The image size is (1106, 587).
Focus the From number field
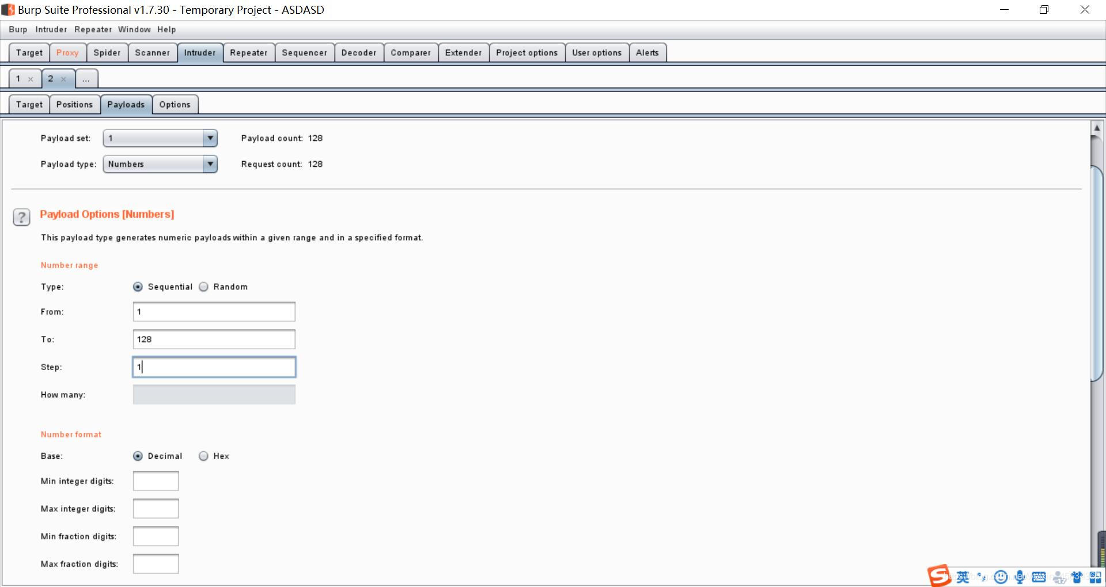(x=214, y=312)
